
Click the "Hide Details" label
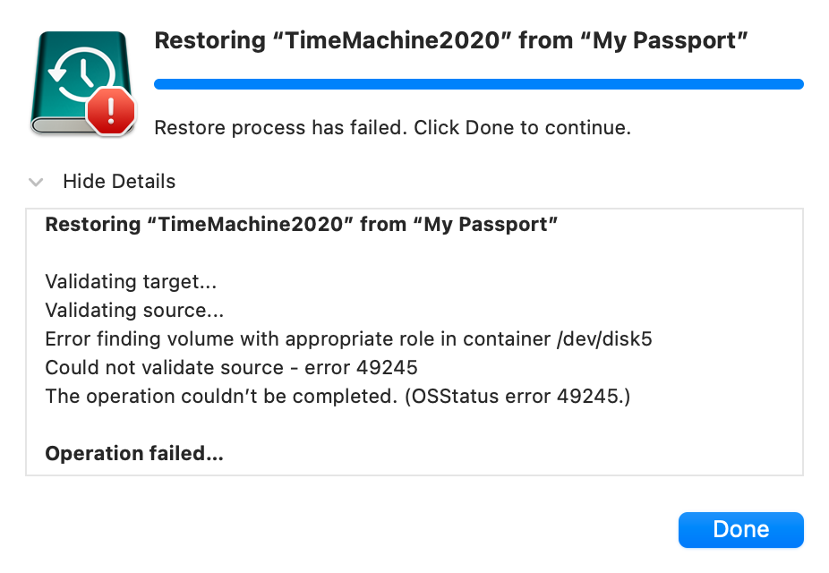coord(119,182)
